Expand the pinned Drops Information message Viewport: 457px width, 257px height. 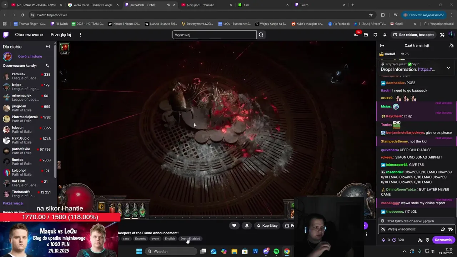[x=448, y=68]
